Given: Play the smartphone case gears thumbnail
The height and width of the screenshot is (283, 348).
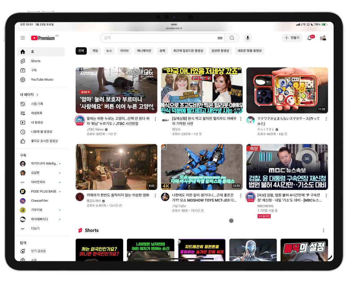Looking at the screenshot, I should click(x=287, y=90).
